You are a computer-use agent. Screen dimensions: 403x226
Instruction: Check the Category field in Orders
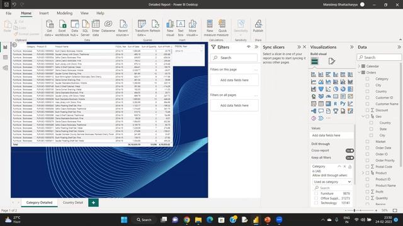(x=367, y=79)
